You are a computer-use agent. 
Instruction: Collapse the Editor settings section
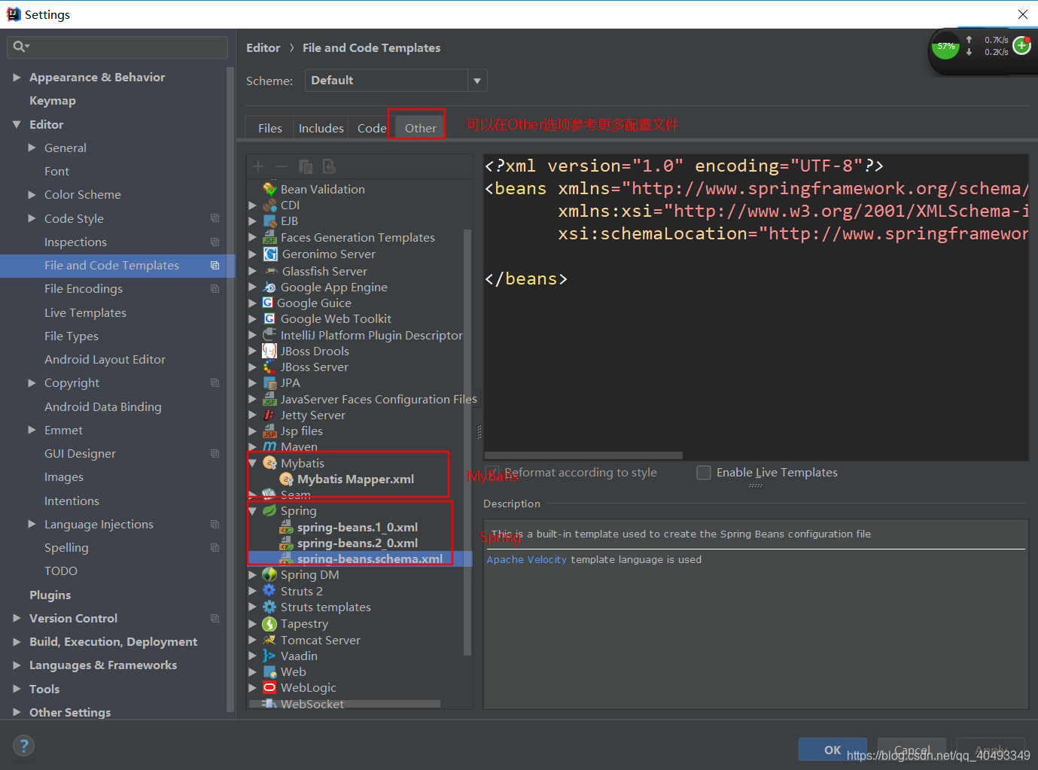[x=17, y=124]
